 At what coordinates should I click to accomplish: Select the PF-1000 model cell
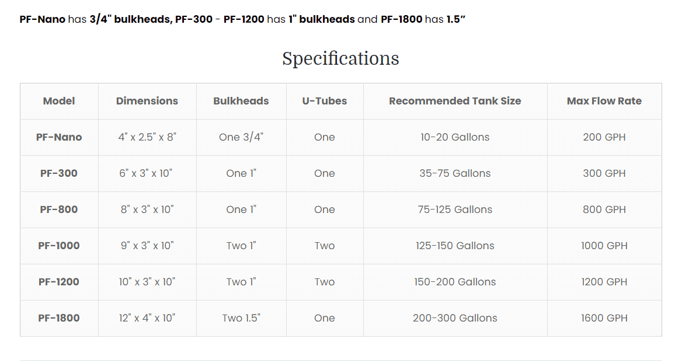[59, 246]
